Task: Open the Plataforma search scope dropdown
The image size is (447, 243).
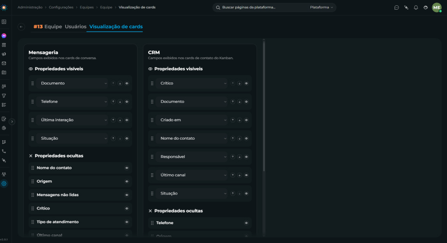Action: pyautogui.click(x=321, y=7)
